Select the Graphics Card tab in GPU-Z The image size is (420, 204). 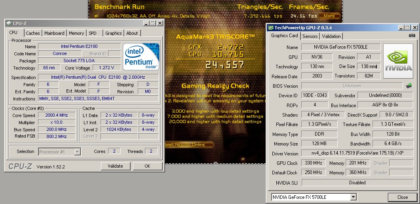(x=285, y=36)
